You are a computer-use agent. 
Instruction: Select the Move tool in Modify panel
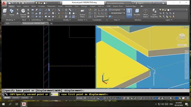[x=66, y=10]
